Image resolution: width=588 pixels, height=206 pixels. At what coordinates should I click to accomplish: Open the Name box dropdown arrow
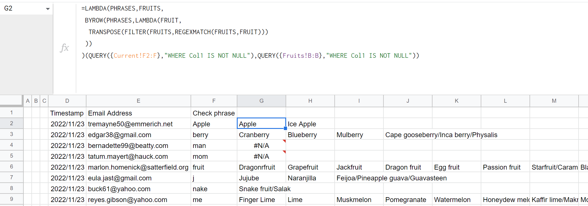coord(48,9)
